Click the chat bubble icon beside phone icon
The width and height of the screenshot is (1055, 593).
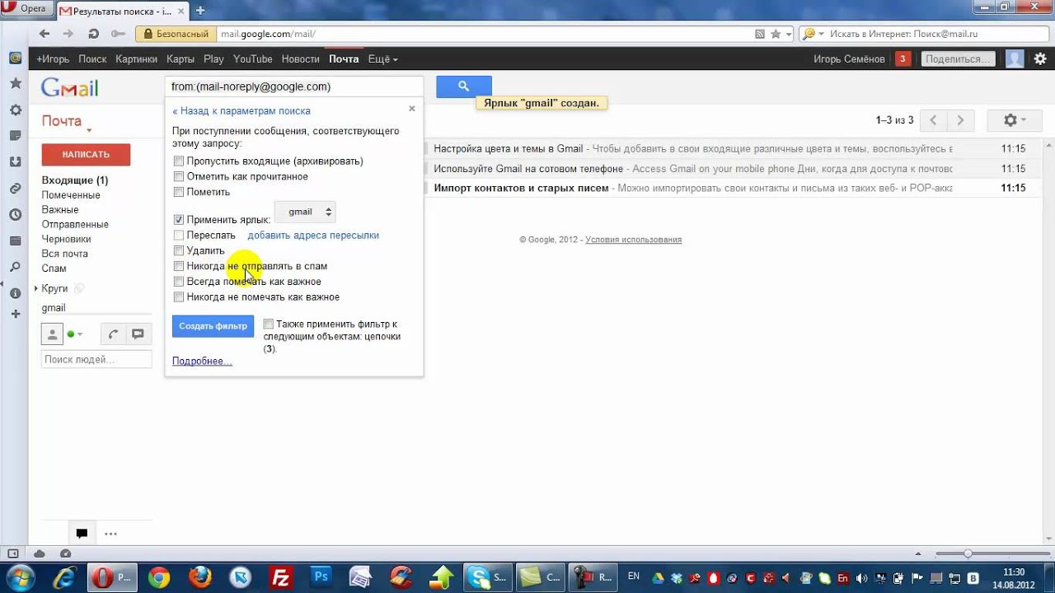[x=138, y=334]
